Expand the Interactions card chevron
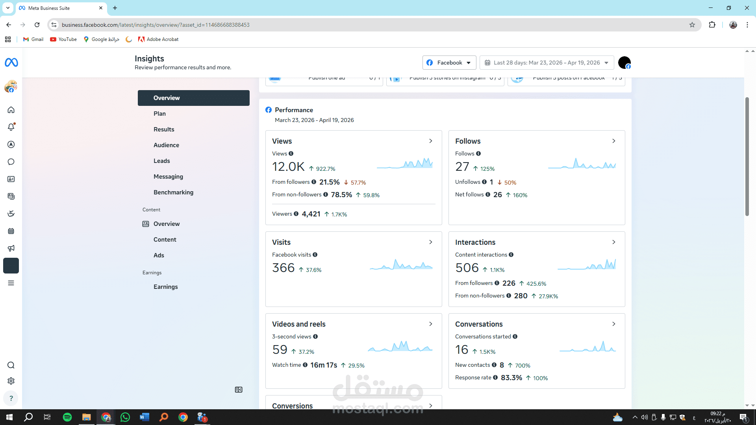Viewport: 756px width, 425px height. tap(614, 242)
